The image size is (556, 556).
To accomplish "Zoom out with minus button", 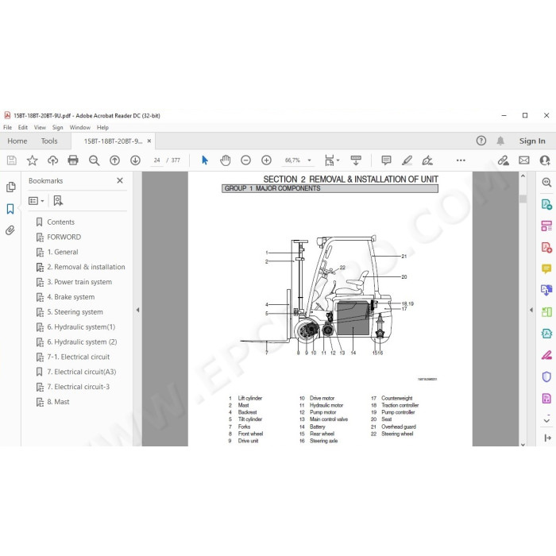I will click(245, 160).
